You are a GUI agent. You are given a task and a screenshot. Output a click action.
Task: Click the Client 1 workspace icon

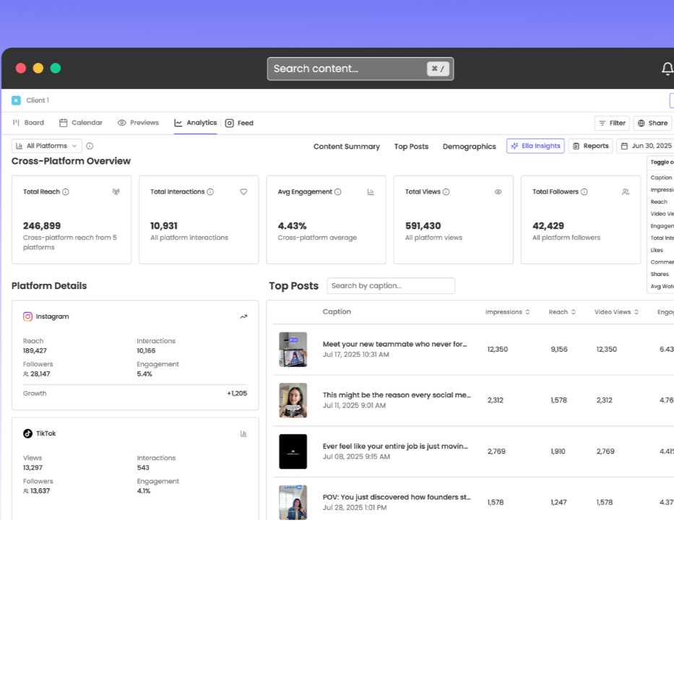click(17, 100)
